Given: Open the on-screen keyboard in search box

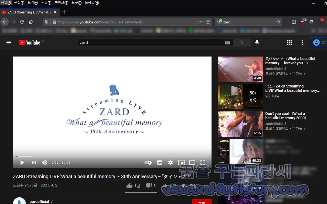Looking at the screenshot, I should (227, 43).
